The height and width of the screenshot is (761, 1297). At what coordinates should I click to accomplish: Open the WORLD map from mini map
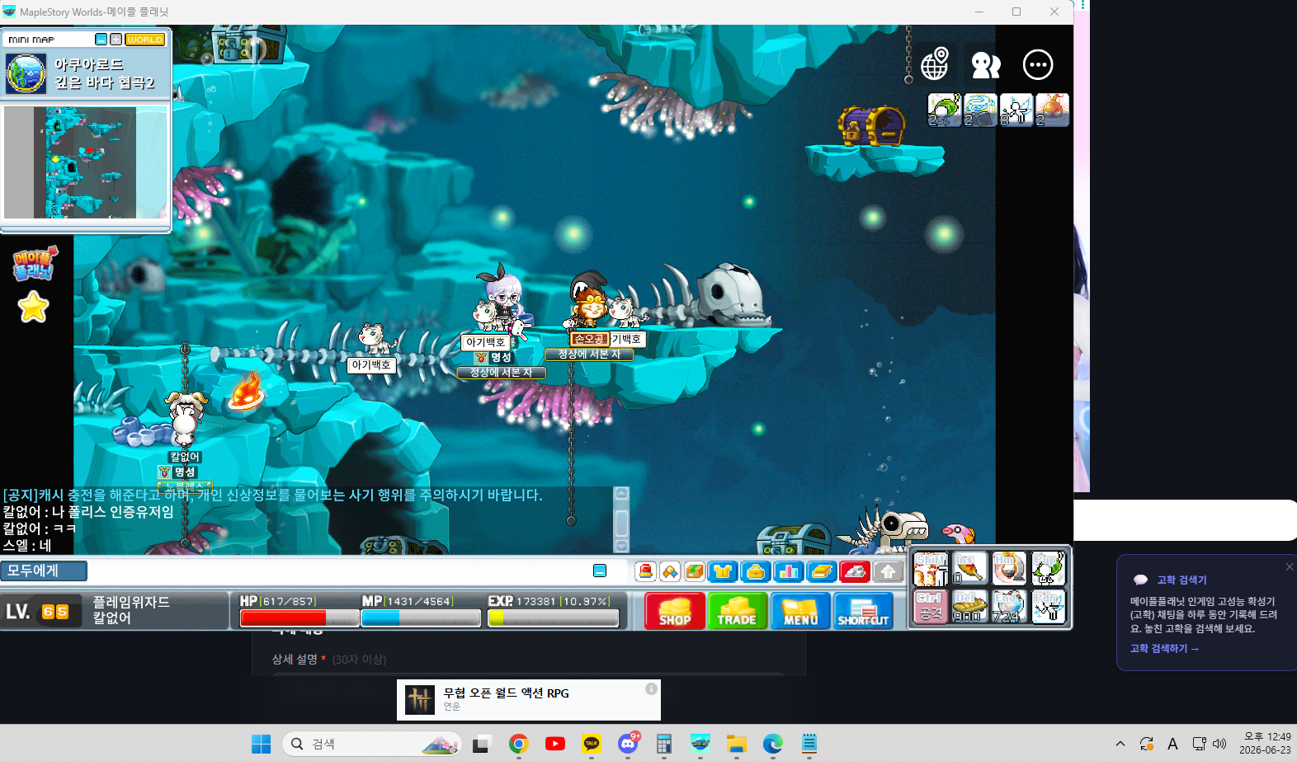(x=145, y=39)
